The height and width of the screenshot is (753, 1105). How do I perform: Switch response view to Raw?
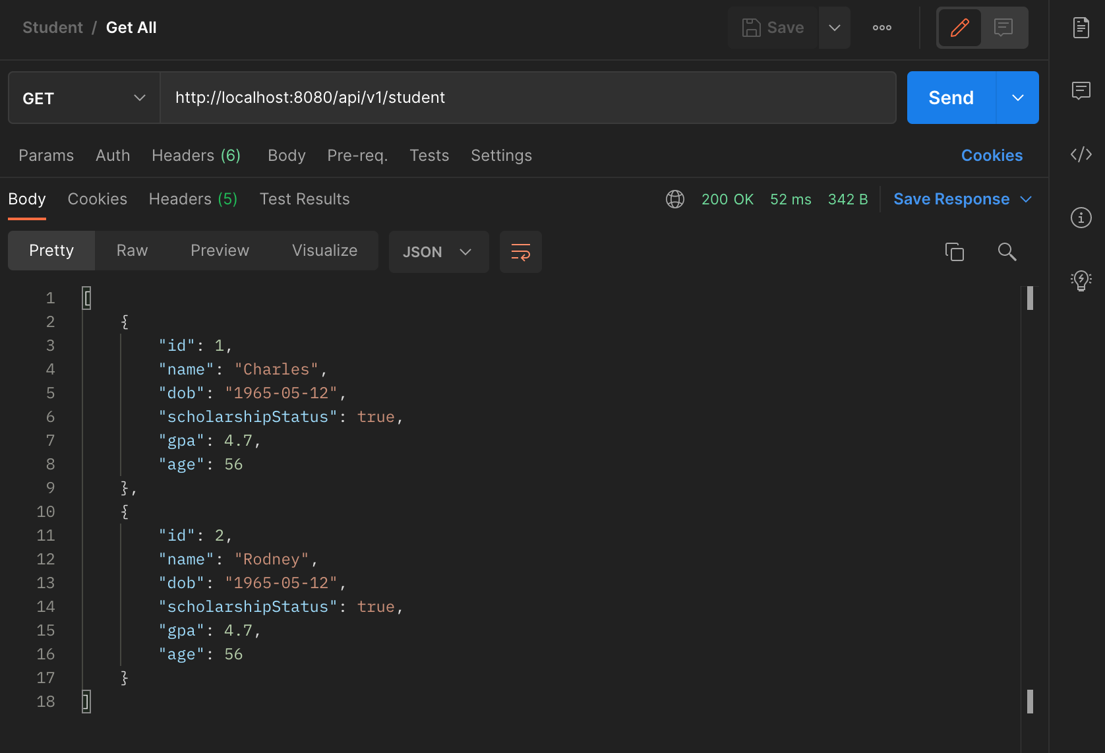coord(132,251)
